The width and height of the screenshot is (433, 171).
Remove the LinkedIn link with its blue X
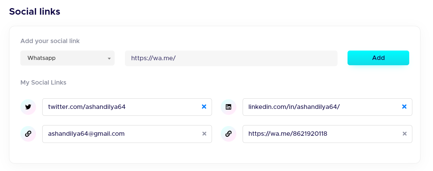tap(404, 107)
